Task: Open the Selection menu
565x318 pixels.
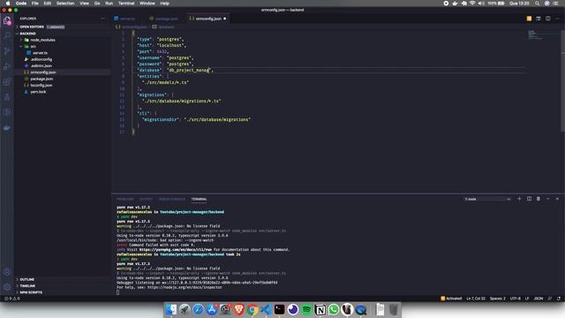Action: point(65,4)
